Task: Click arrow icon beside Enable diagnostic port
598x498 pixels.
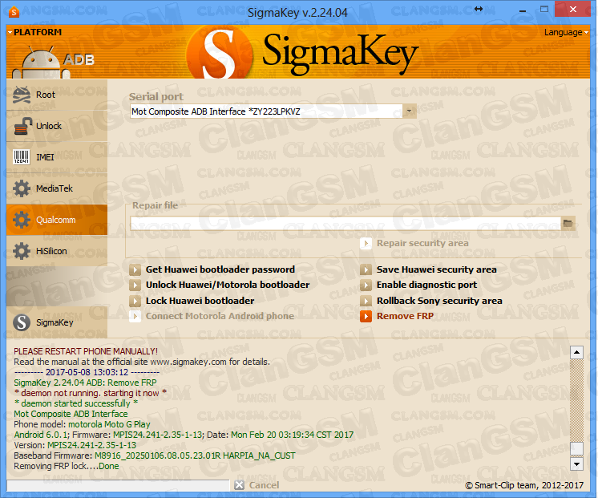Action: (366, 285)
